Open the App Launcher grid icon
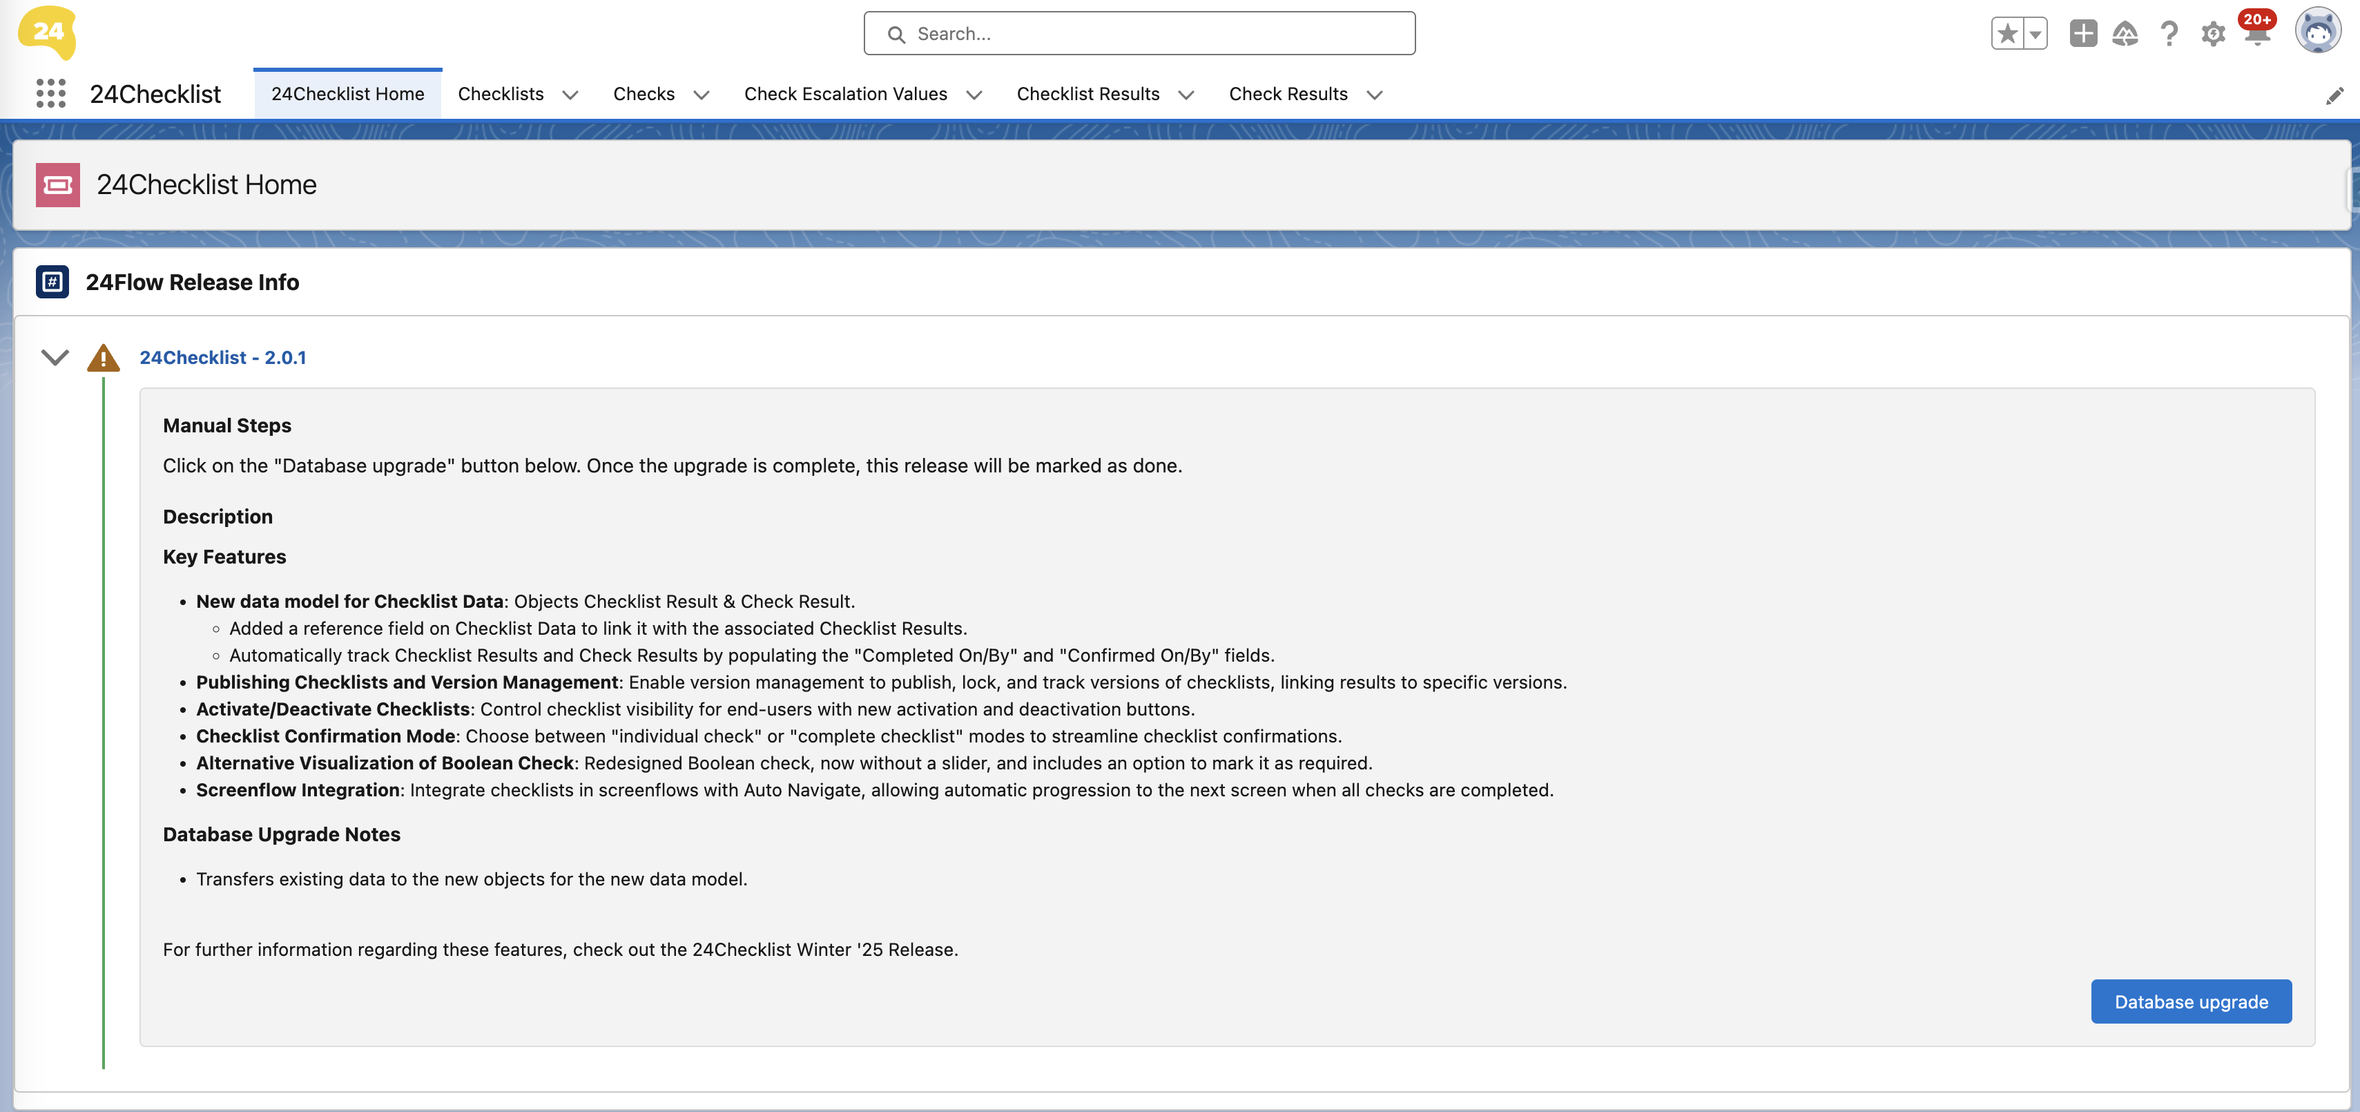 pos(50,93)
